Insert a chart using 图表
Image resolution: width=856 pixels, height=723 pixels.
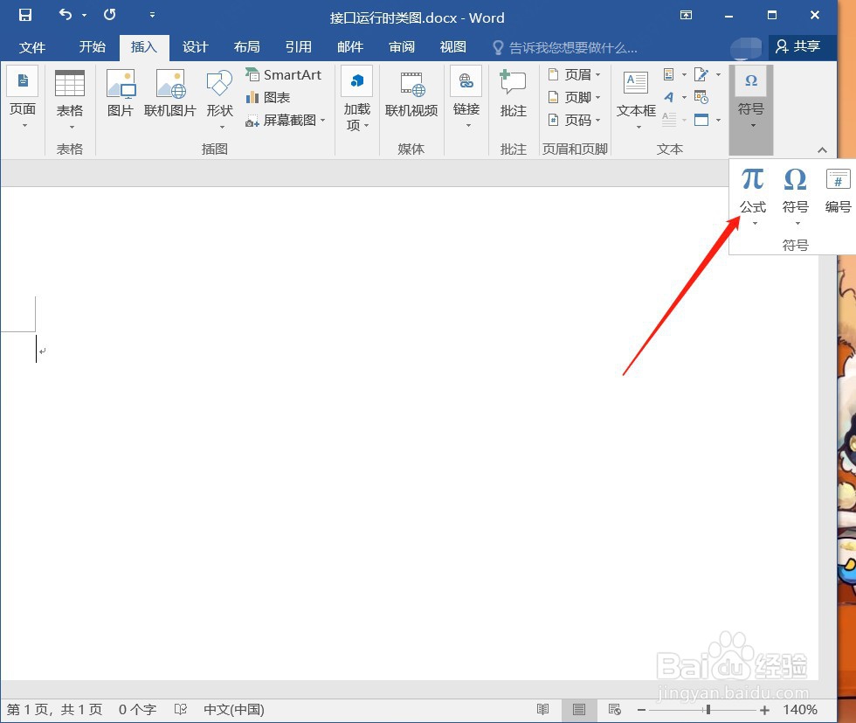(x=276, y=97)
